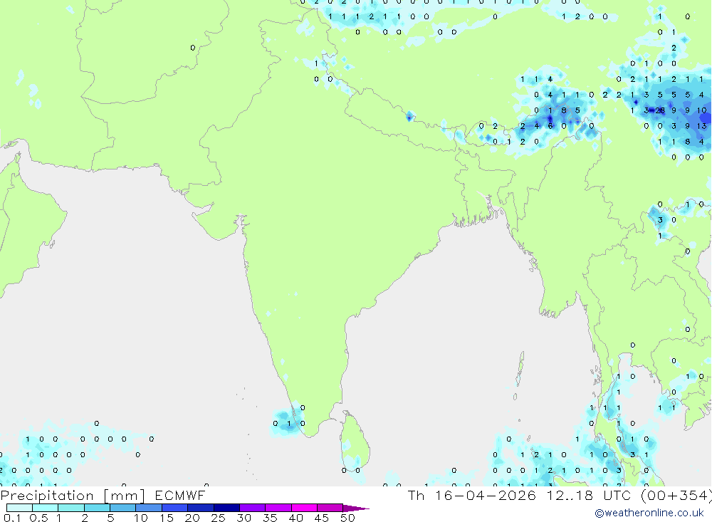
Task: Click the date text '16-04-2026'
Action: [x=485, y=496]
